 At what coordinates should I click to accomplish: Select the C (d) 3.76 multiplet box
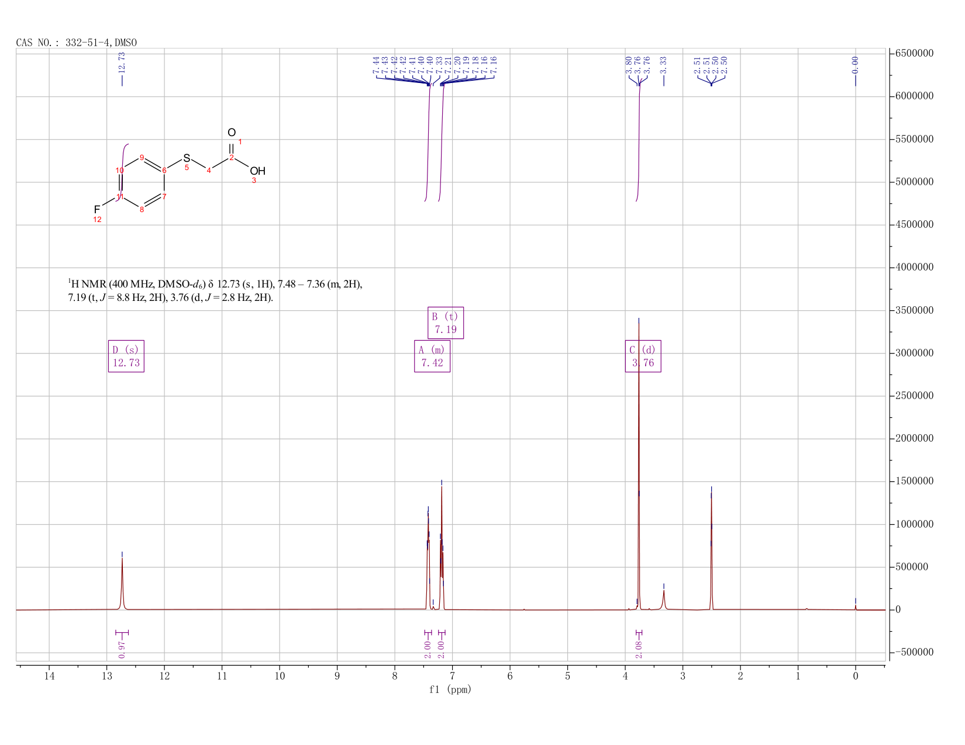tap(643, 356)
